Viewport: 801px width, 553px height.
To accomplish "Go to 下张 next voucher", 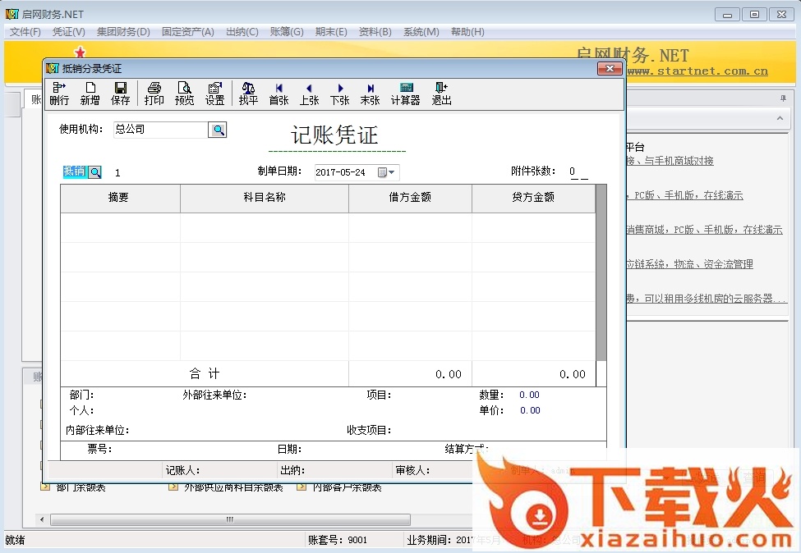I will click(339, 94).
